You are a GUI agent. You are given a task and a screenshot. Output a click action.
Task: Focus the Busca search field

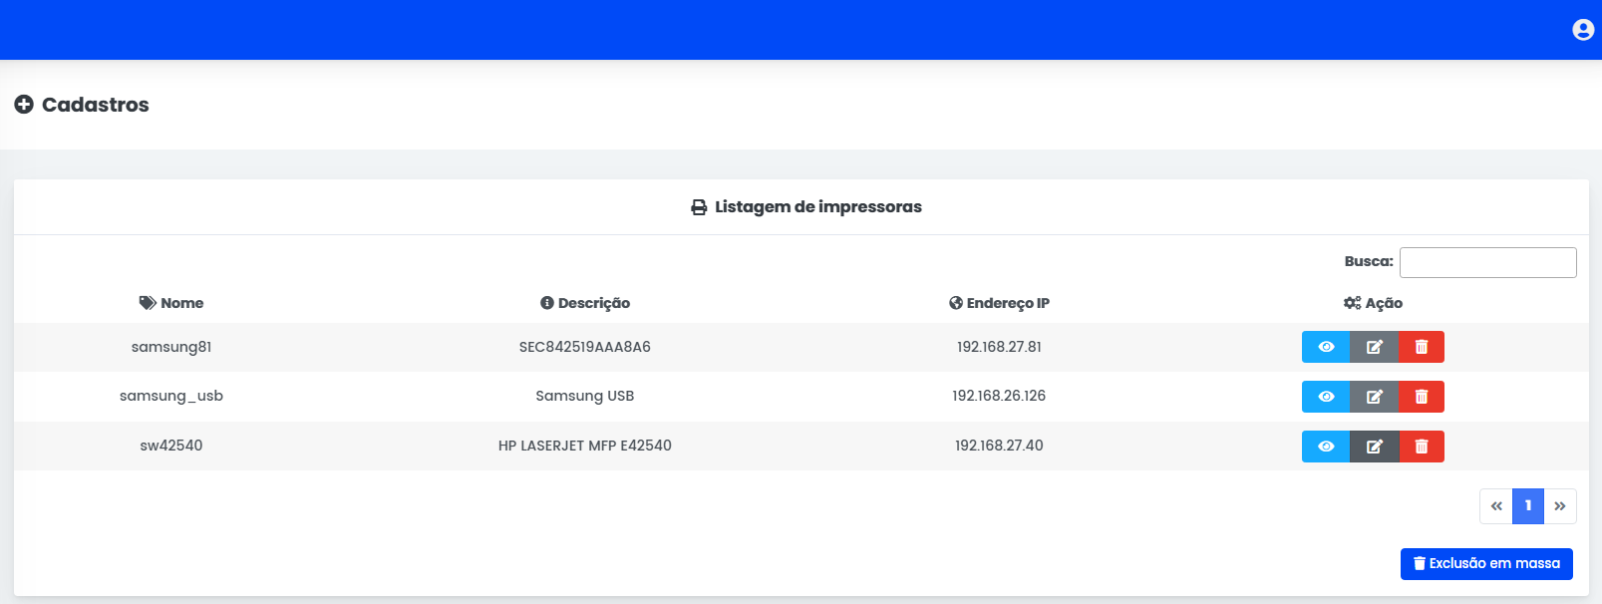click(1487, 262)
